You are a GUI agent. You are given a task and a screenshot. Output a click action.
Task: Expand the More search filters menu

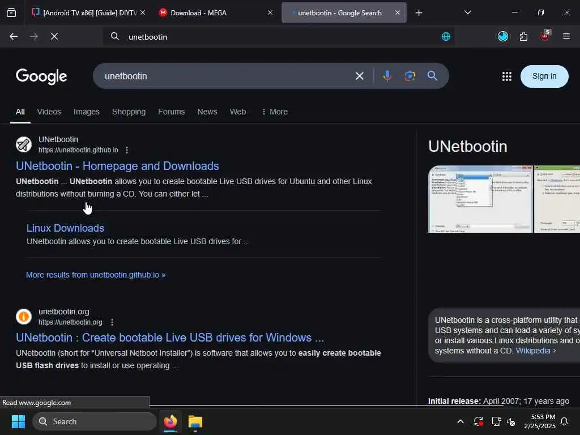275,112
